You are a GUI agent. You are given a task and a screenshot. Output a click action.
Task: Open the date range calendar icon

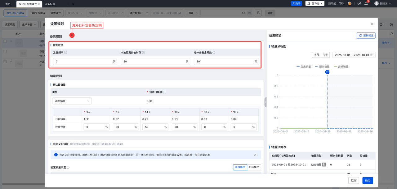click(x=372, y=55)
